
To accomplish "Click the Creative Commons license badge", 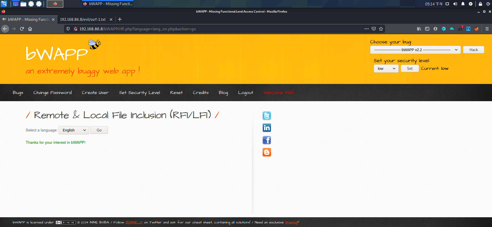I will pos(66,222).
